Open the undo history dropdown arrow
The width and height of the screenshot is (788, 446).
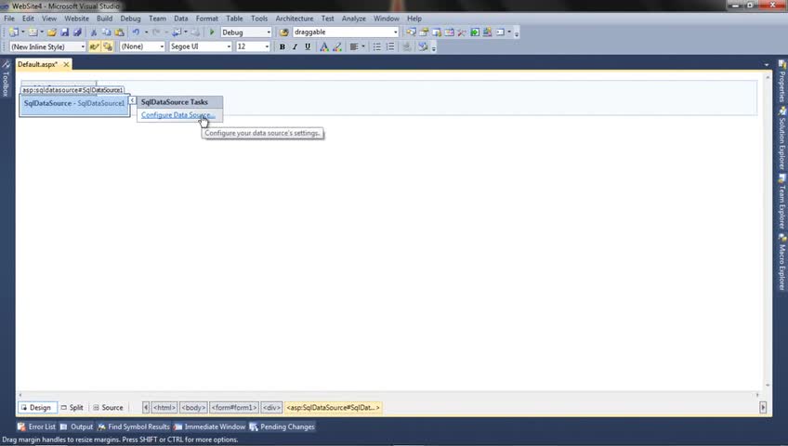pyautogui.click(x=146, y=33)
